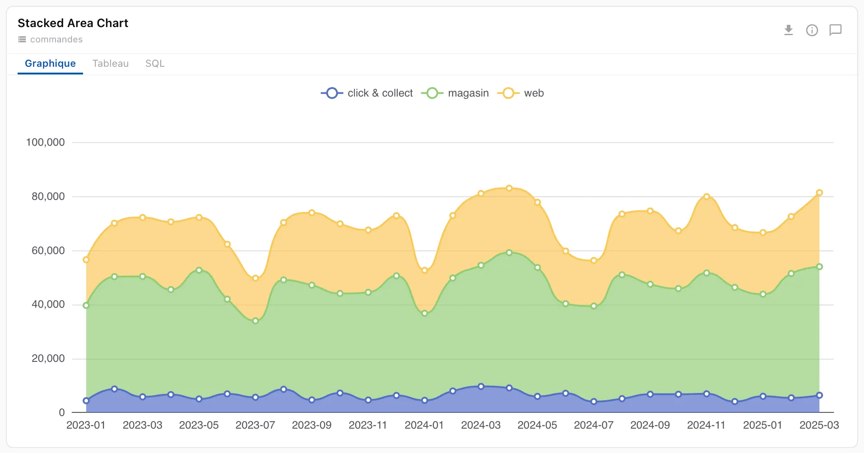Toggle the click & collect legend series
The height and width of the screenshot is (453, 864).
click(x=367, y=93)
